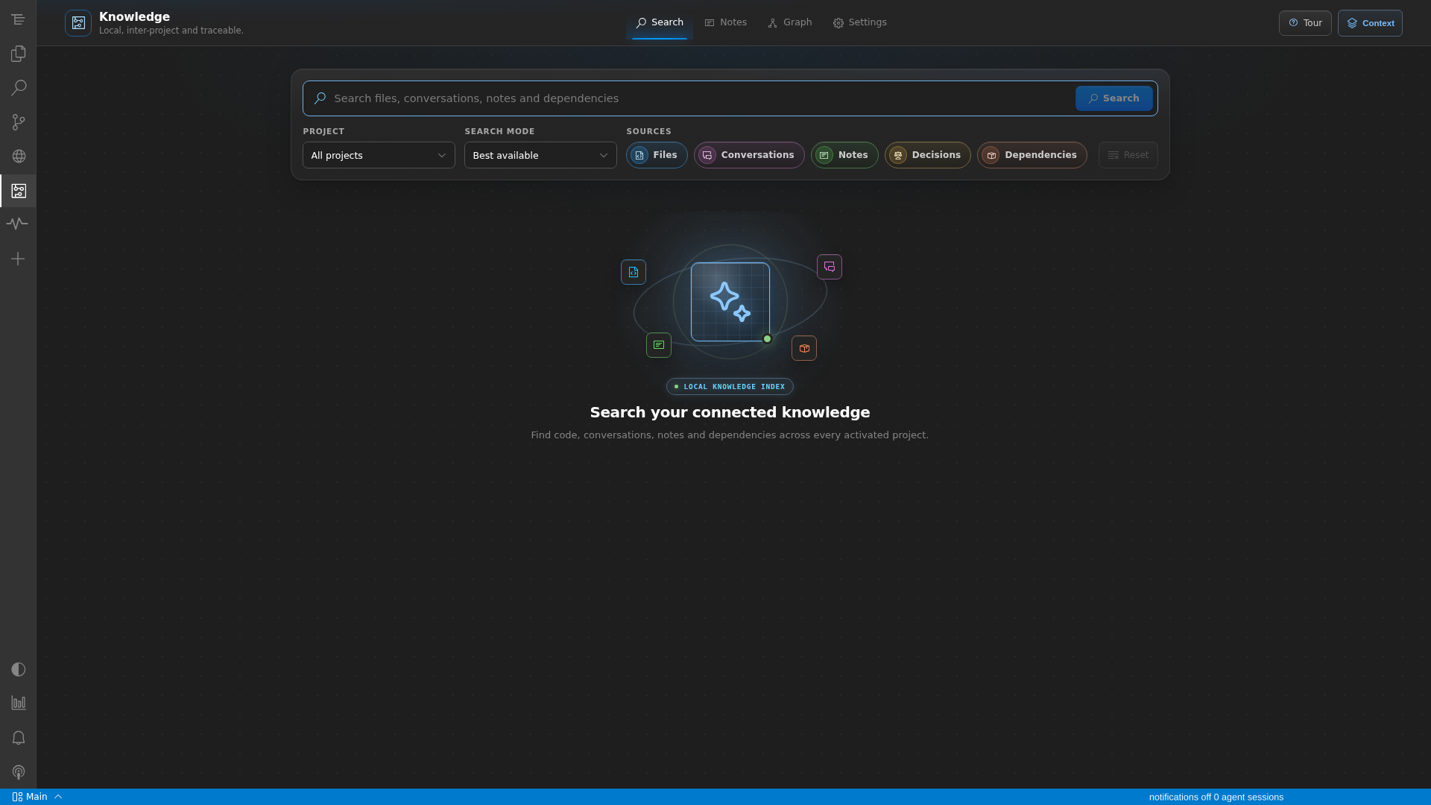The image size is (1431, 805).
Task: Open the globe icon in sidebar
Action: [x=18, y=157]
